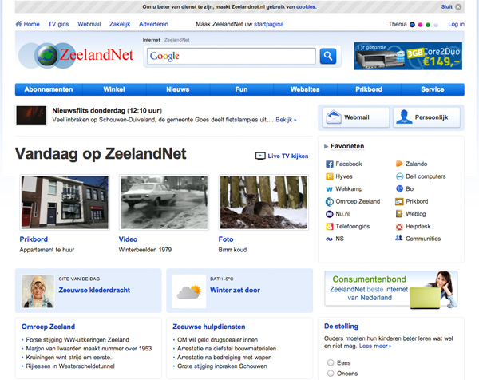The height and width of the screenshot is (380, 479).
Task: Open the Winterbeelden 1979 video thumbnail
Action: point(164,203)
